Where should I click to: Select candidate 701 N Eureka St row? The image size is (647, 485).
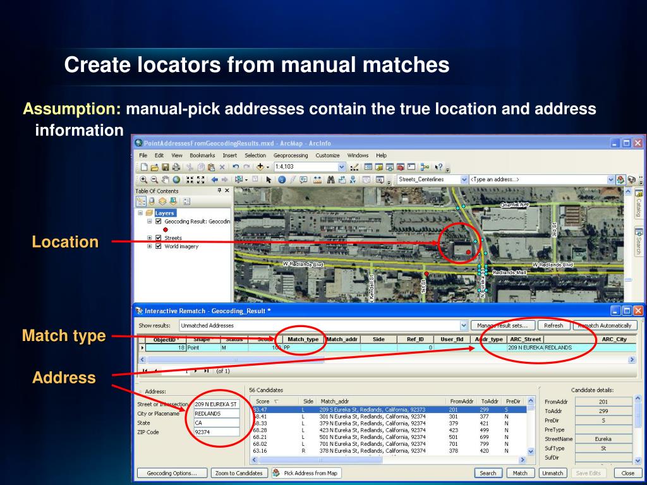coord(388,444)
